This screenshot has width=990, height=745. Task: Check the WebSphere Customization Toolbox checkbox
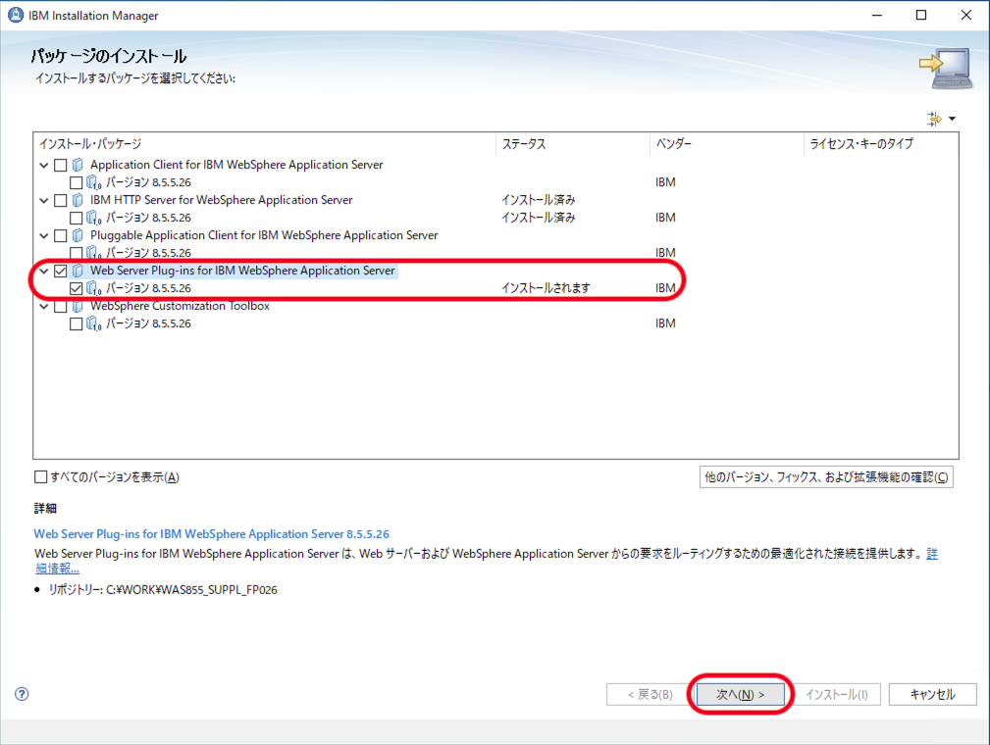pyautogui.click(x=61, y=307)
